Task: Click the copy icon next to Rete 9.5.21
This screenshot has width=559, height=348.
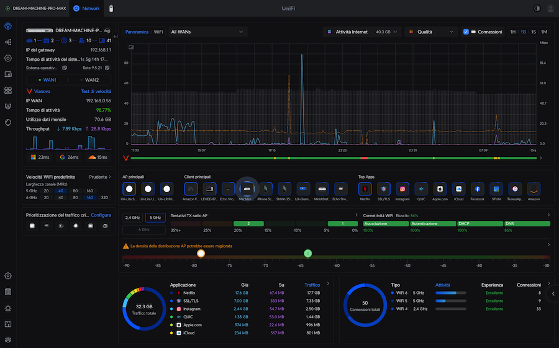Action: coord(107,68)
